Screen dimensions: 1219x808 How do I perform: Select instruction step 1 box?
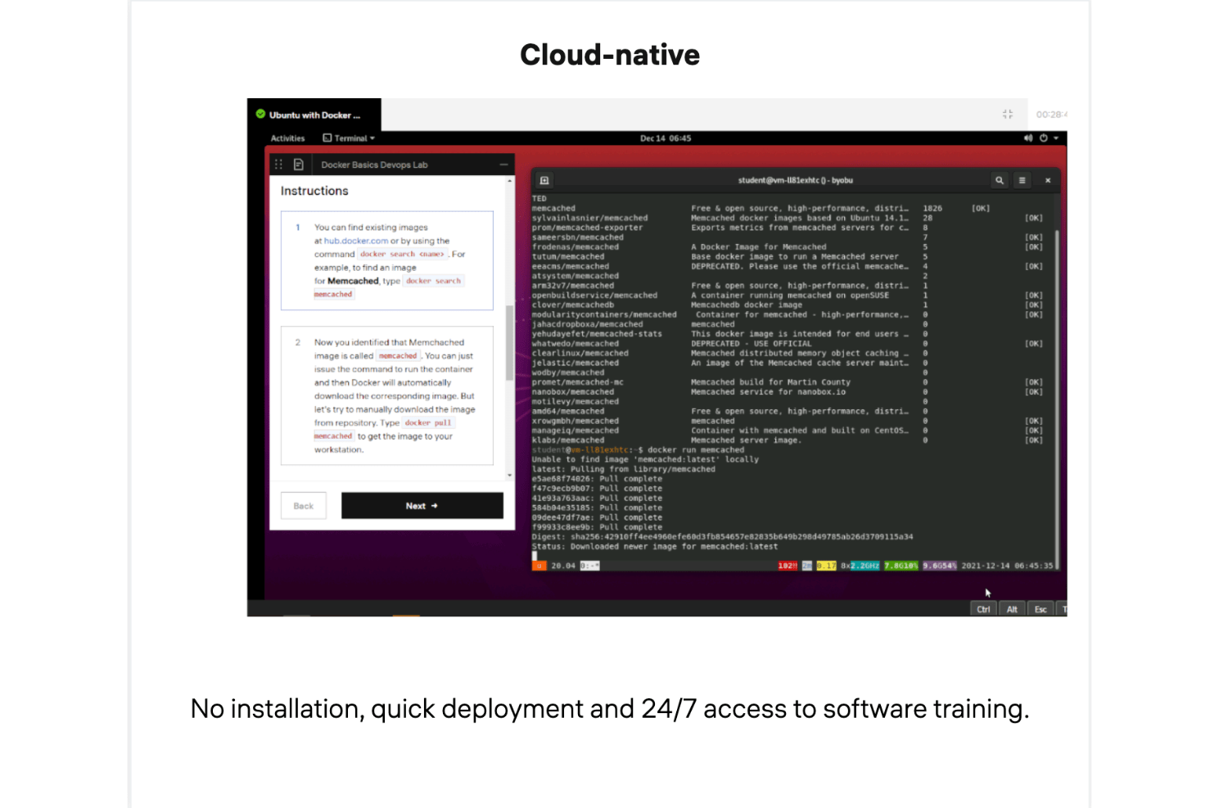(x=386, y=260)
